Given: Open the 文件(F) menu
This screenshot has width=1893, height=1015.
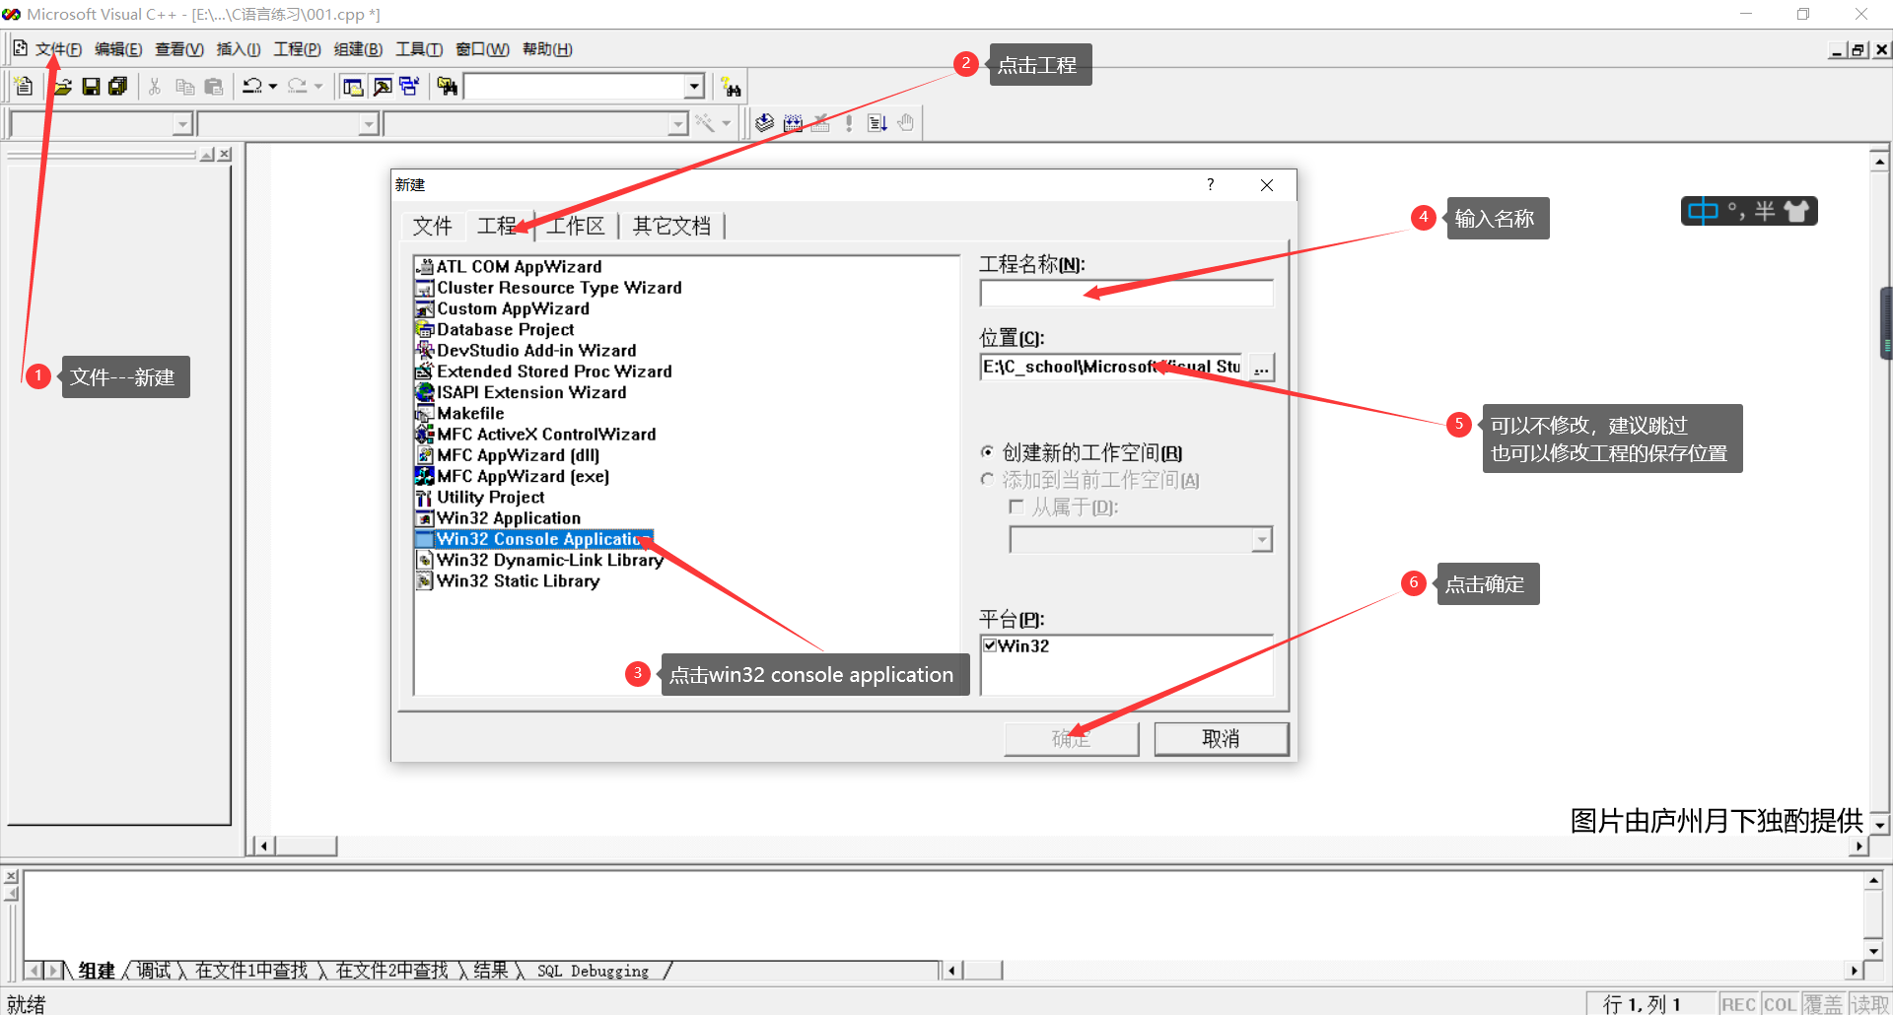Looking at the screenshot, I should pyautogui.click(x=58, y=49).
